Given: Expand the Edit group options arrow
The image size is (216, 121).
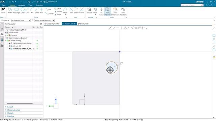Looking at the screenshot, I should pos(84,17).
